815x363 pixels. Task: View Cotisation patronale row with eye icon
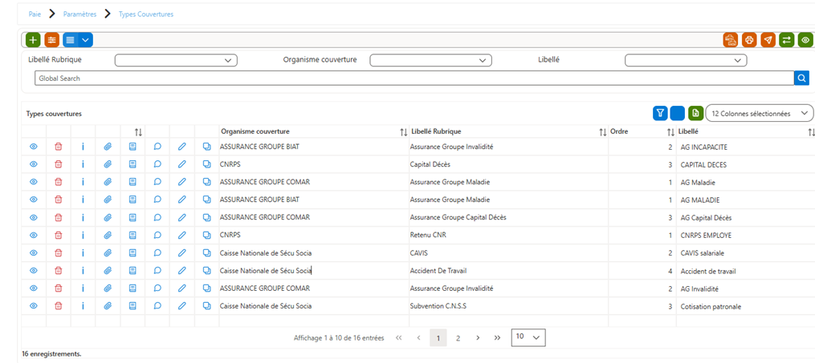coord(34,305)
